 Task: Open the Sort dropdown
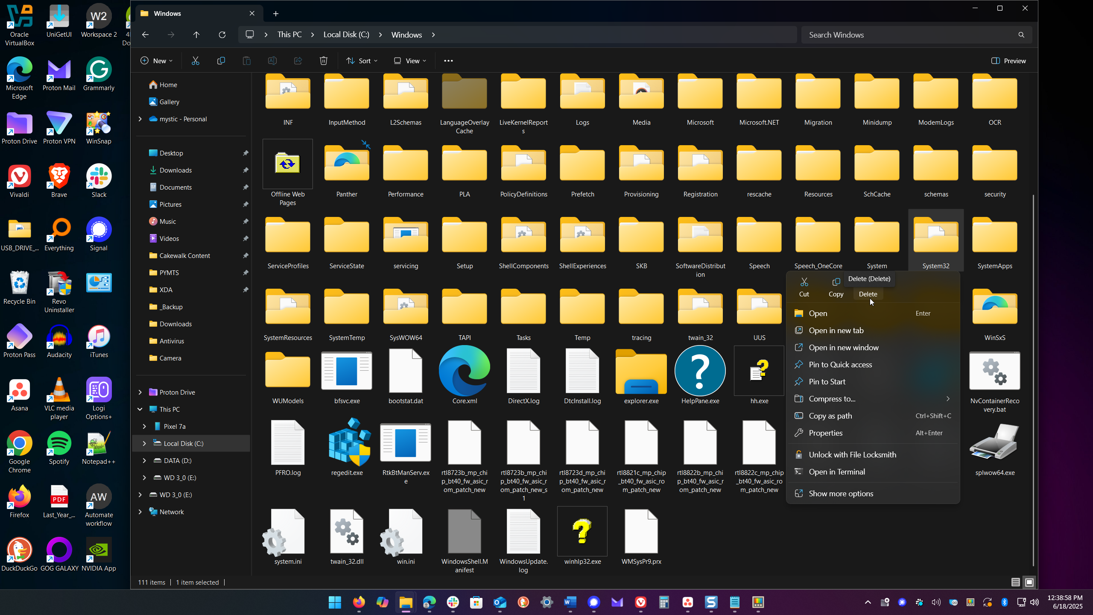click(x=362, y=61)
